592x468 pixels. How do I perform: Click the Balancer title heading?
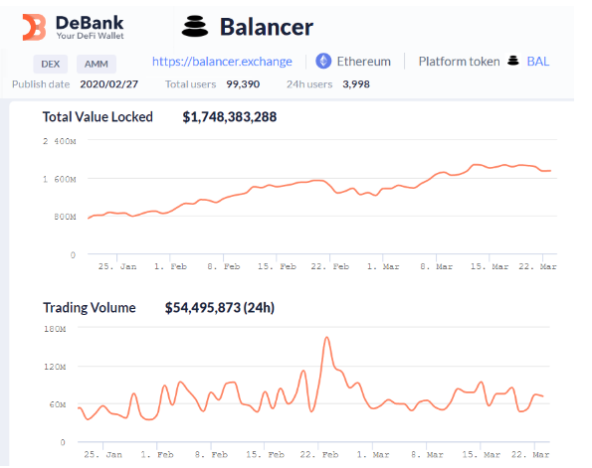point(267,27)
